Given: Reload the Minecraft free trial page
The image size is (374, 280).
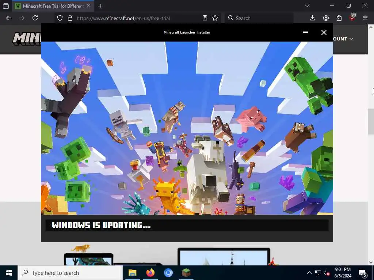Looking at the screenshot, I should (x=35, y=18).
